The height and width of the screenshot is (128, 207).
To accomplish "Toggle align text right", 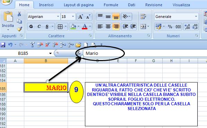I will point(116,27).
